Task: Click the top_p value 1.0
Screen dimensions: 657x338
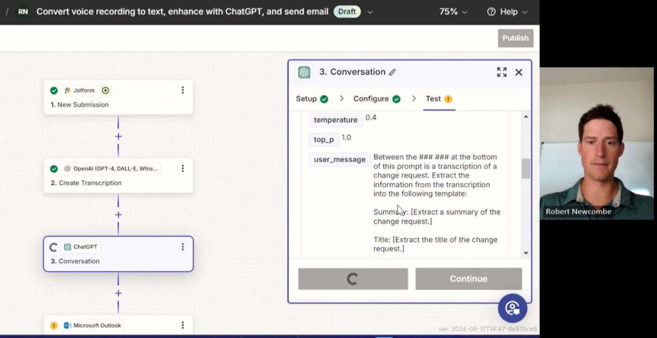Action: (346, 137)
